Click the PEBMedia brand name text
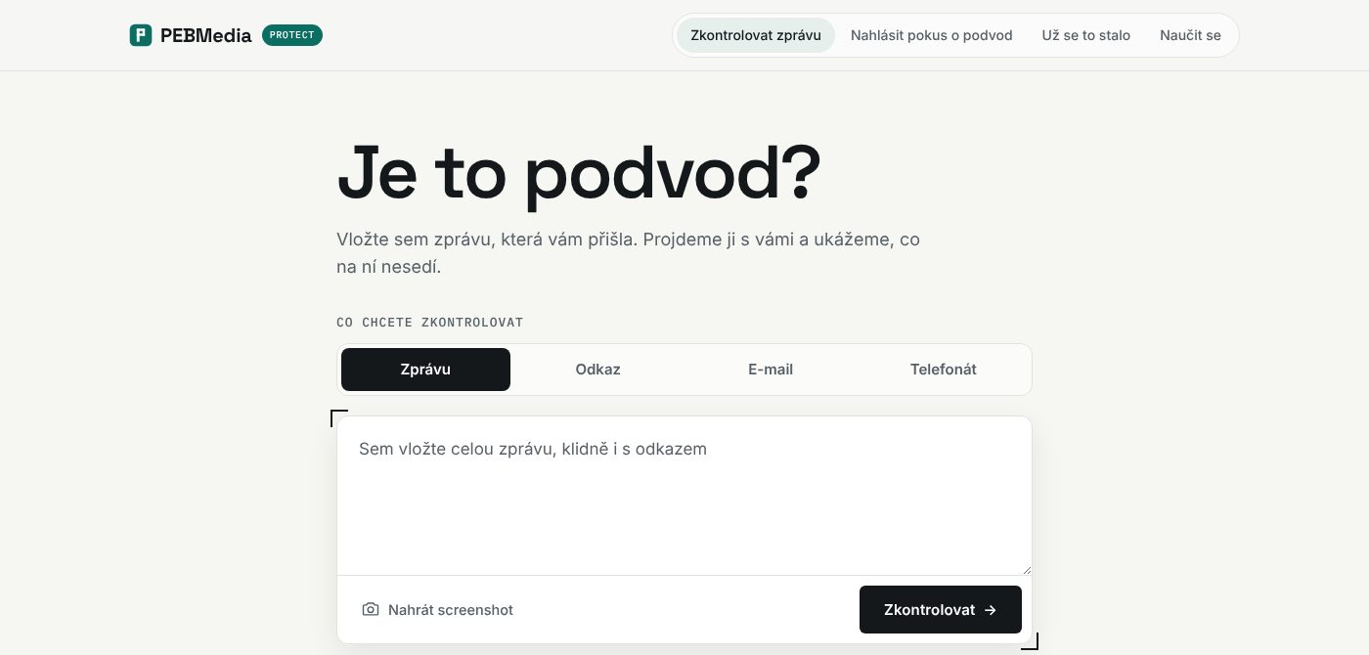Screen dimensions: 1369x655 coord(206,35)
